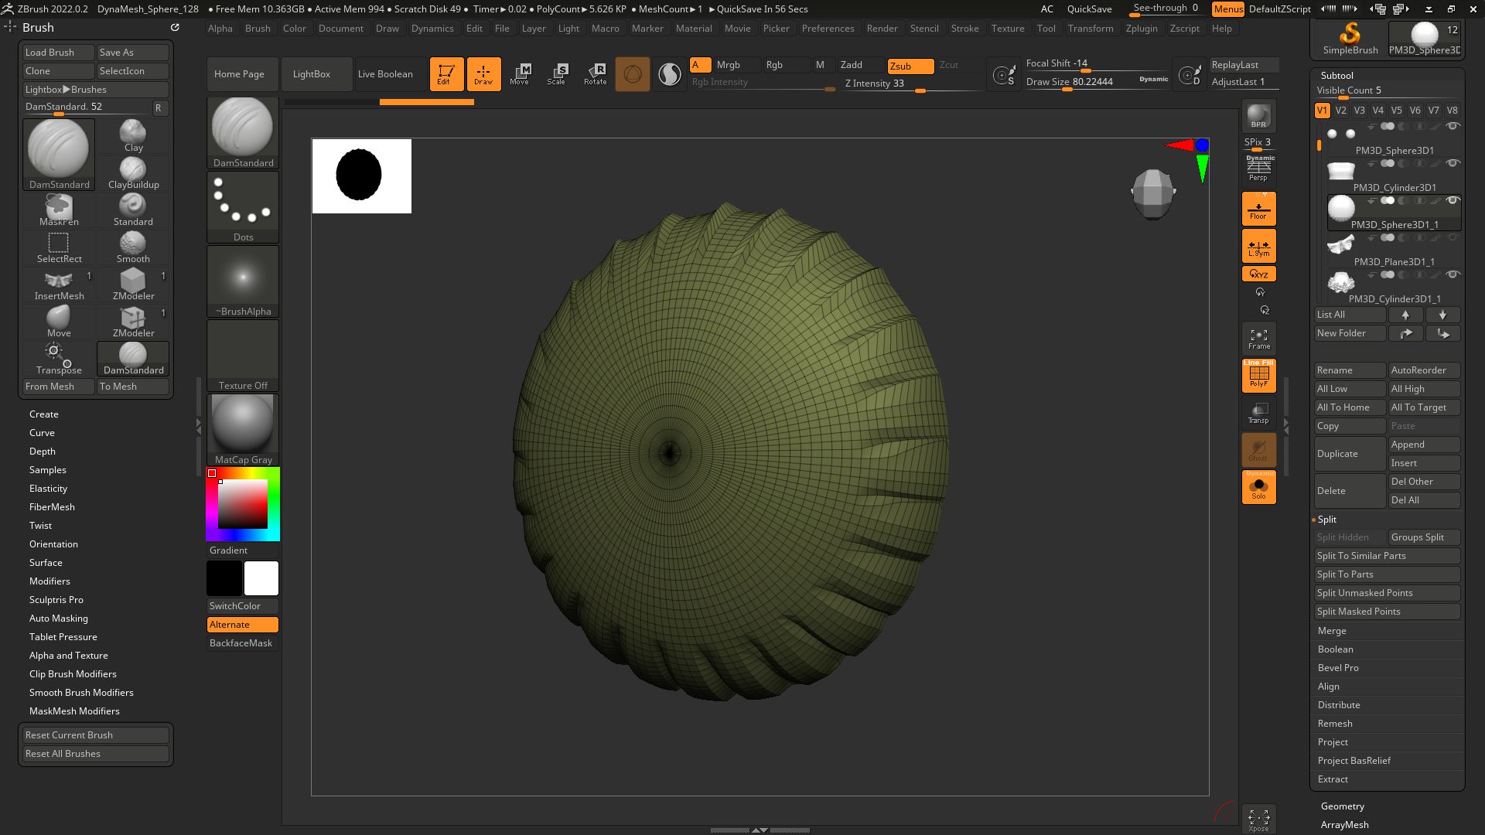Select the V2 subtool visibility set
Viewport: 1485px width, 835px height.
click(1340, 111)
